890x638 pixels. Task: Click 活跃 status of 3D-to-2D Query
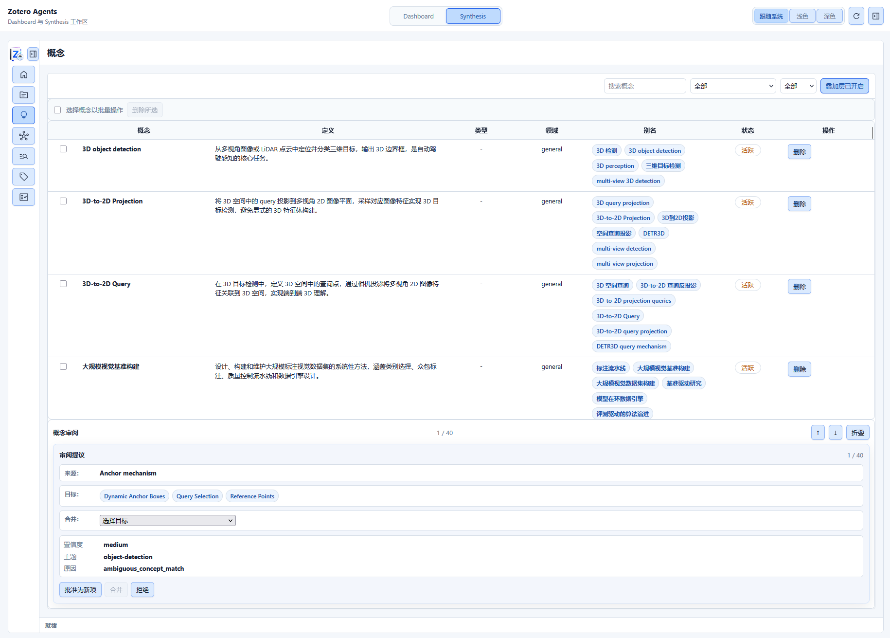click(748, 286)
